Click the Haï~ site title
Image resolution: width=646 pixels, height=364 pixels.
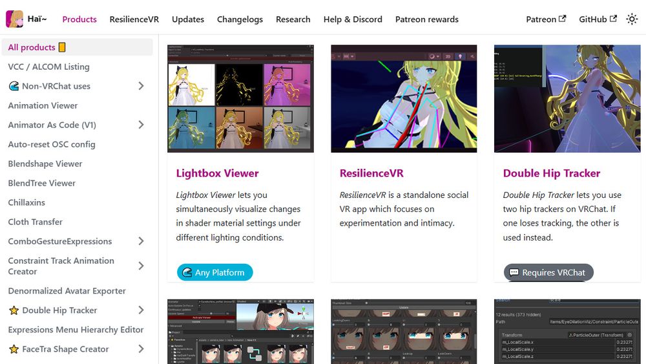tap(37, 19)
